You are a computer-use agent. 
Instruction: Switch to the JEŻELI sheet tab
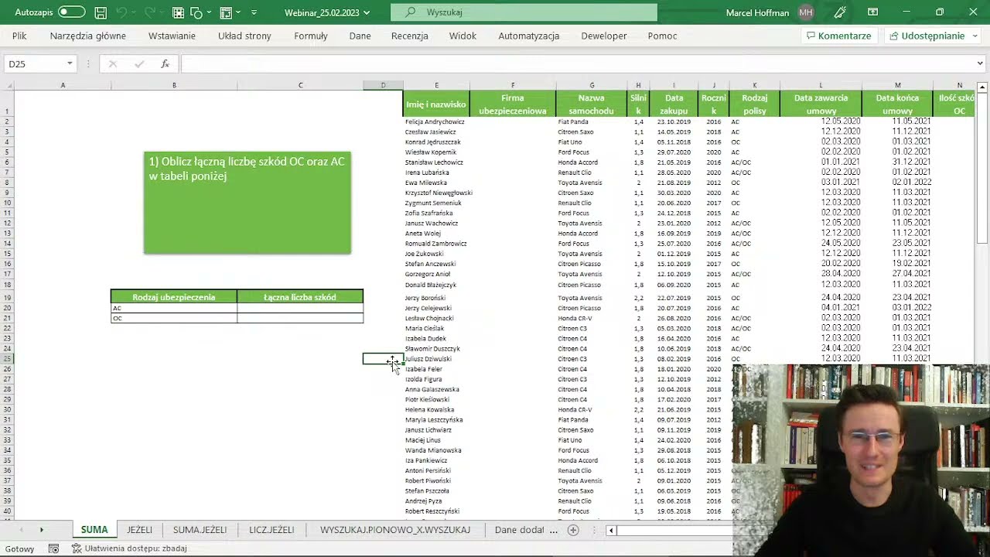click(x=140, y=530)
